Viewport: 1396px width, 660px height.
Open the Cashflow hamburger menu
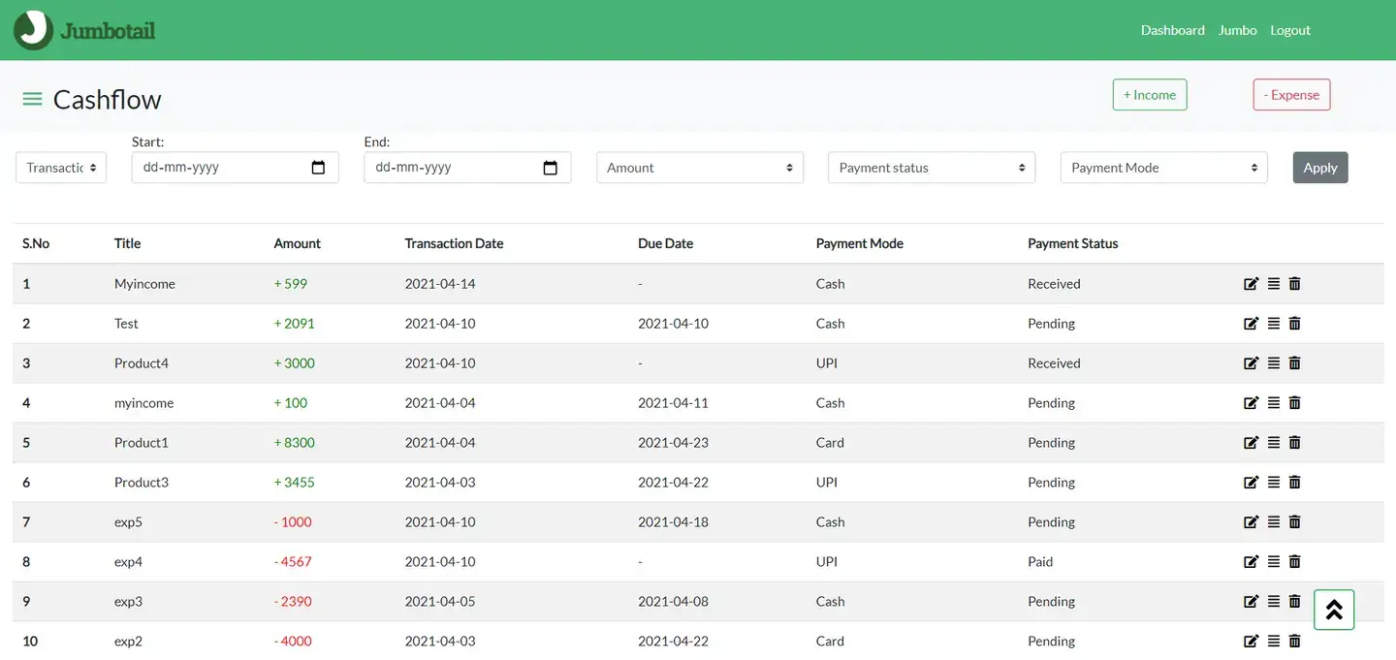click(32, 98)
